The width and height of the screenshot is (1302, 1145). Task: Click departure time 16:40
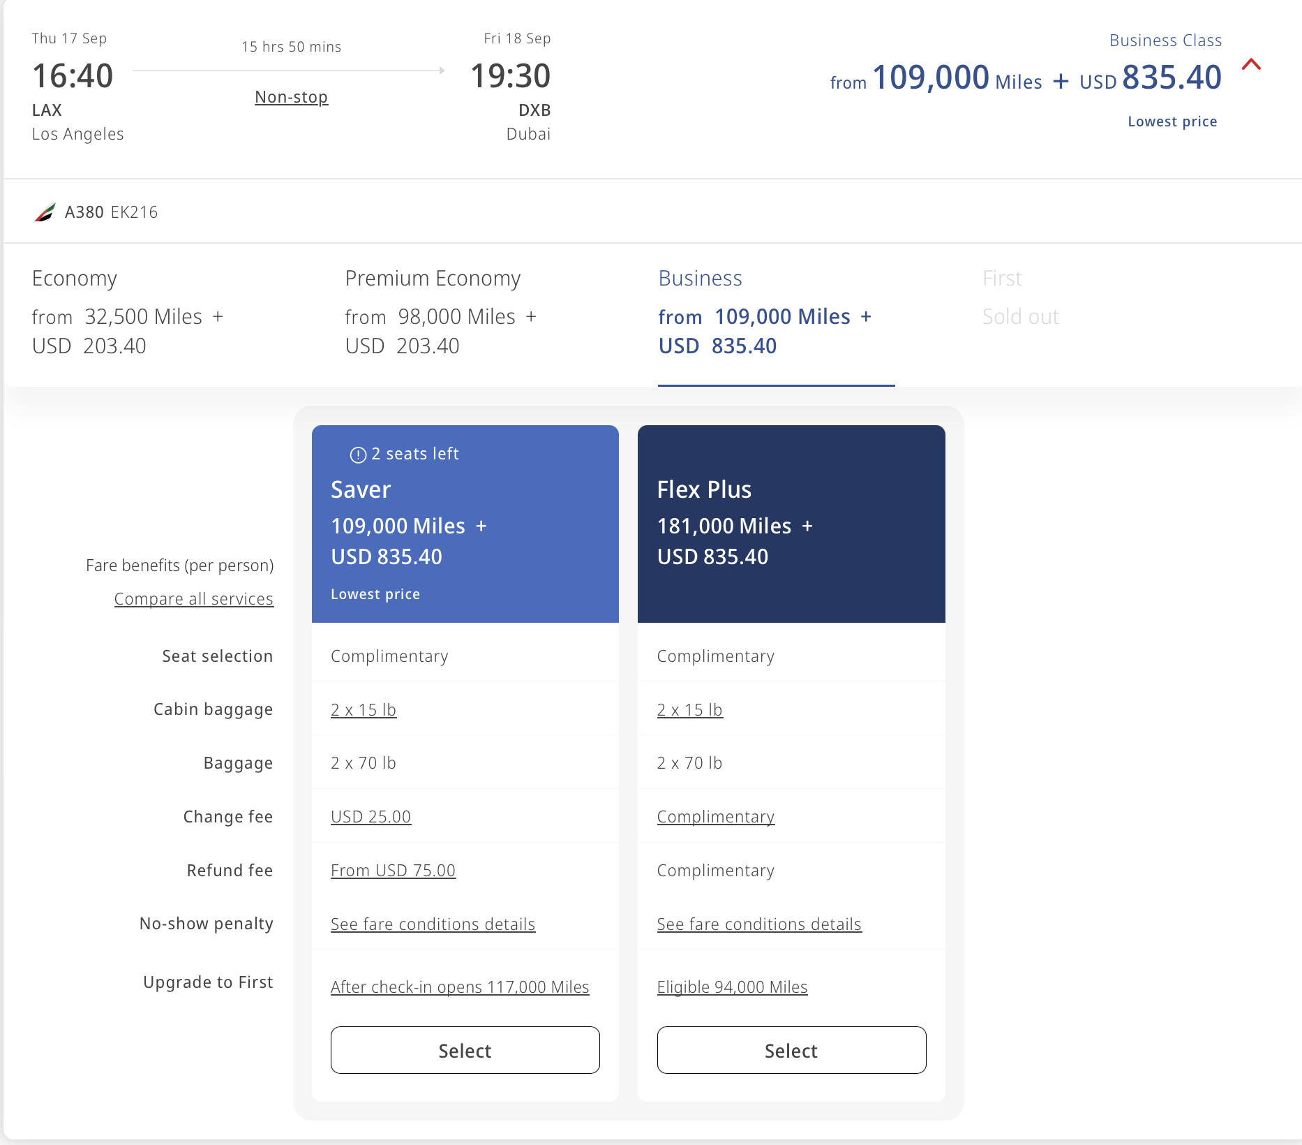(73, 76)
